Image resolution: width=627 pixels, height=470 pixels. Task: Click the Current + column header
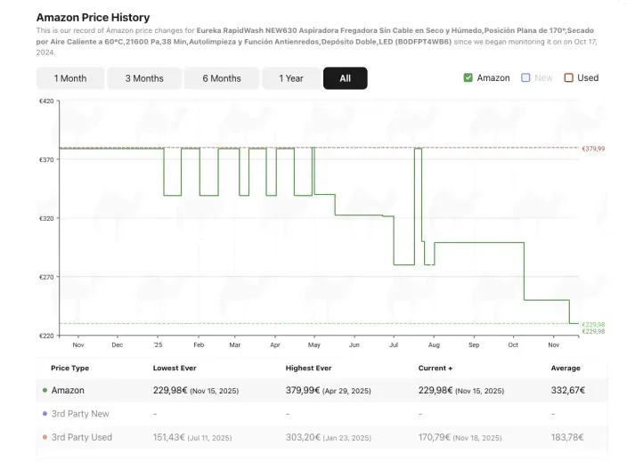coord(436,369)
